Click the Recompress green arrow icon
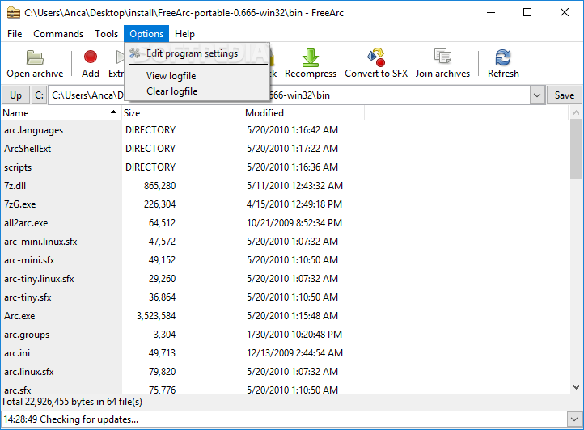Screen dimensions: 584x430 coord(311,57)
